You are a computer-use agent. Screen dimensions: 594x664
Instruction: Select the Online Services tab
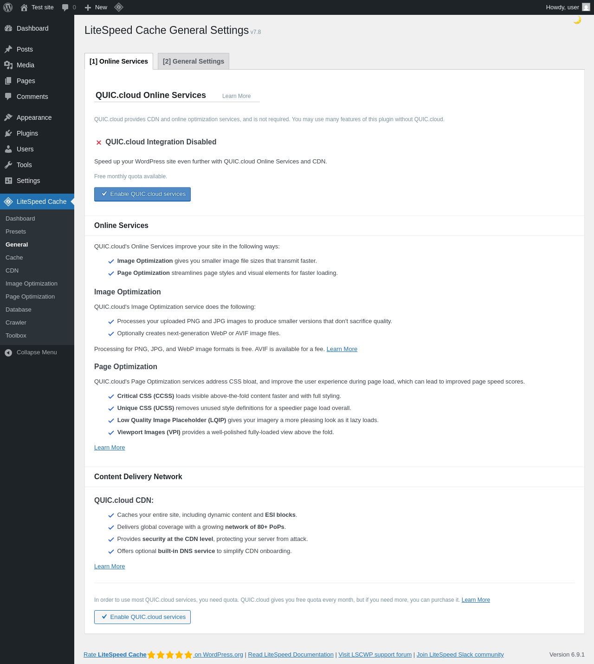pos(119,61)
